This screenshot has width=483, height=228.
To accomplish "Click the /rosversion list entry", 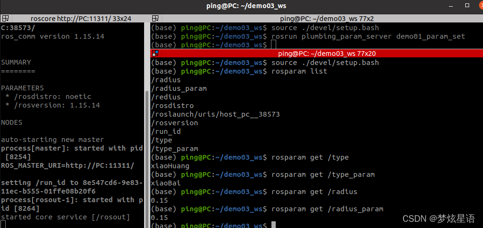I will click(174, 123).
